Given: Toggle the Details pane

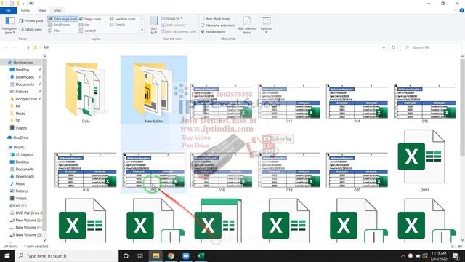Looking at the screenshot, I should point(31,29).
